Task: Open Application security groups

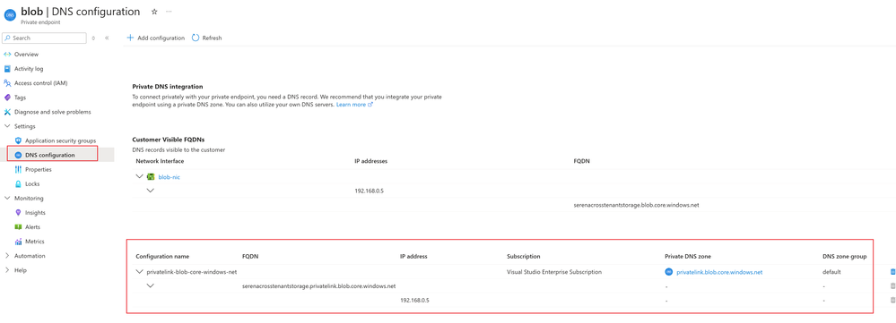Action: [x=61, y=140]
